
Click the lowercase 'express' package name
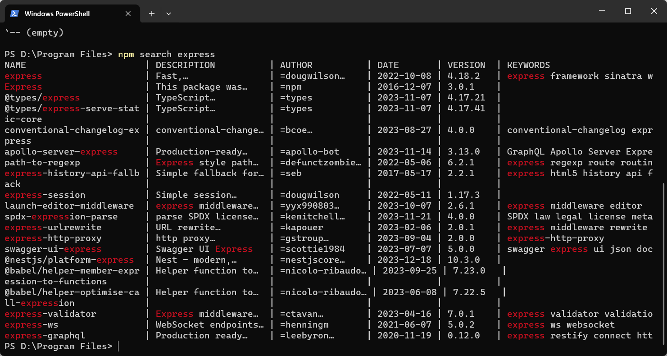(23, 76)
